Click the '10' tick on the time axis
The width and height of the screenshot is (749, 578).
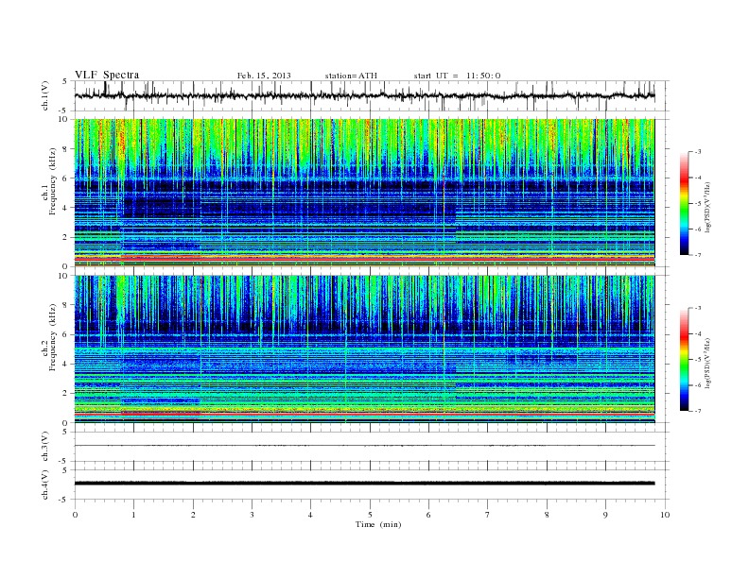tap(665, 515)
